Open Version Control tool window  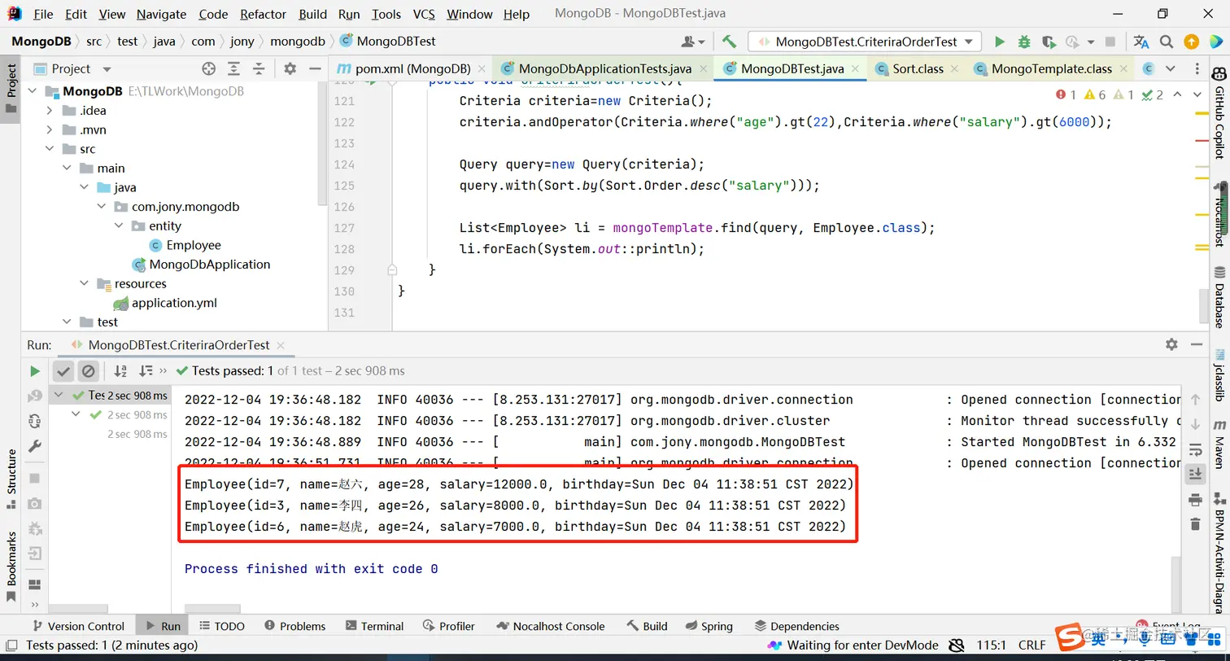point(78,626)
